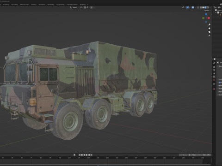
Task: Switch to the Animation workspace tab
Action: coord(42,5)
